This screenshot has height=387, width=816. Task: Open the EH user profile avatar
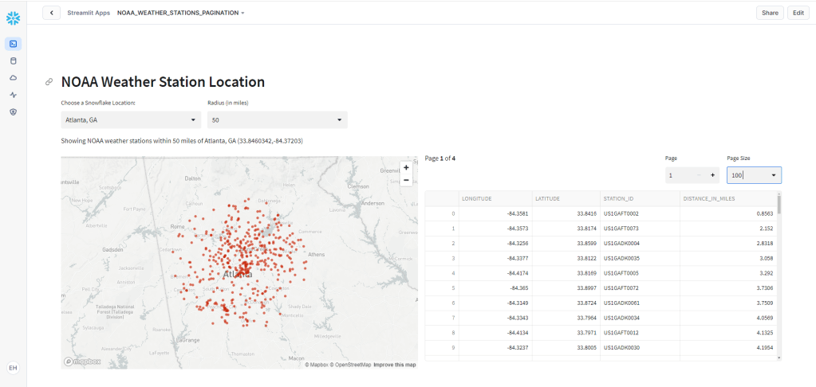13,367
